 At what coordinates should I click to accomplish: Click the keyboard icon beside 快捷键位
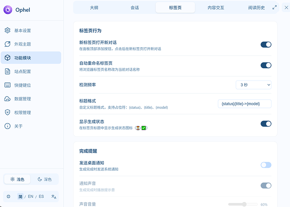tap(8, 85)
